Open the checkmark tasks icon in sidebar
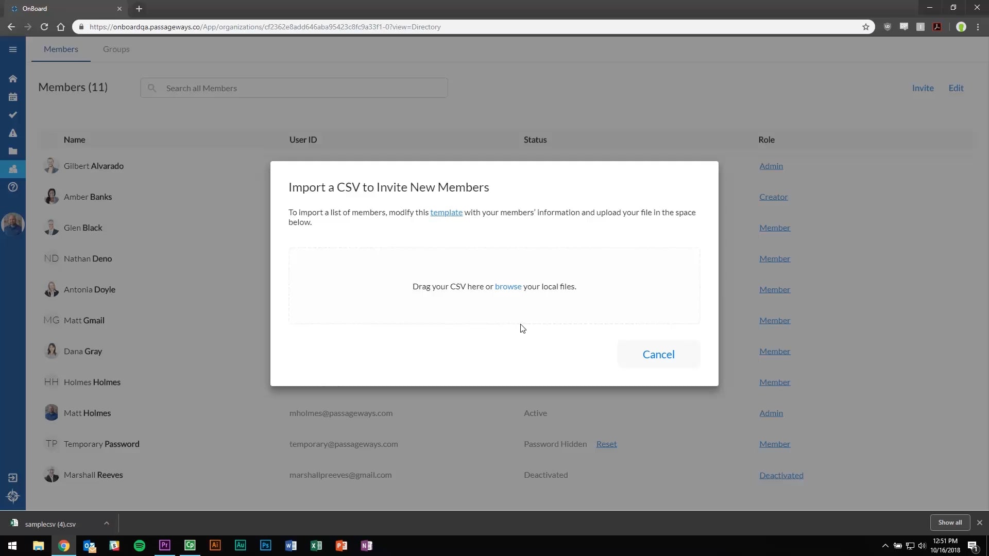The height and width of the screenshot is (556, 989). (x=13, y=115)
